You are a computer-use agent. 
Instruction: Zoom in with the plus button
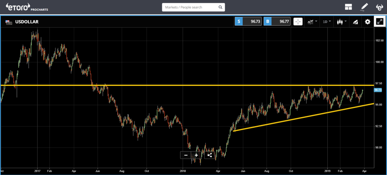[196, 155]
